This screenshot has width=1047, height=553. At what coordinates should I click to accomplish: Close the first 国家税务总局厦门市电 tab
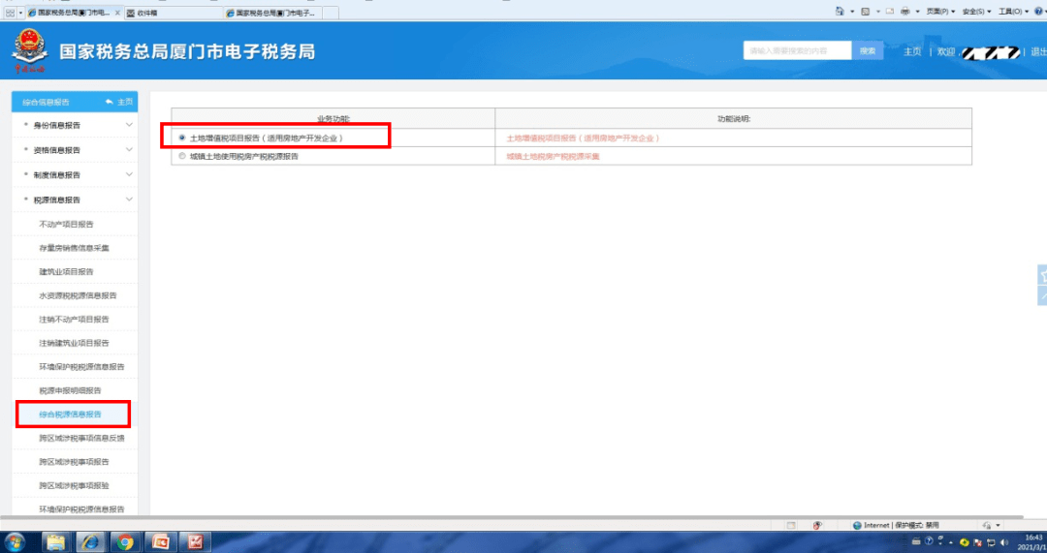118,13
